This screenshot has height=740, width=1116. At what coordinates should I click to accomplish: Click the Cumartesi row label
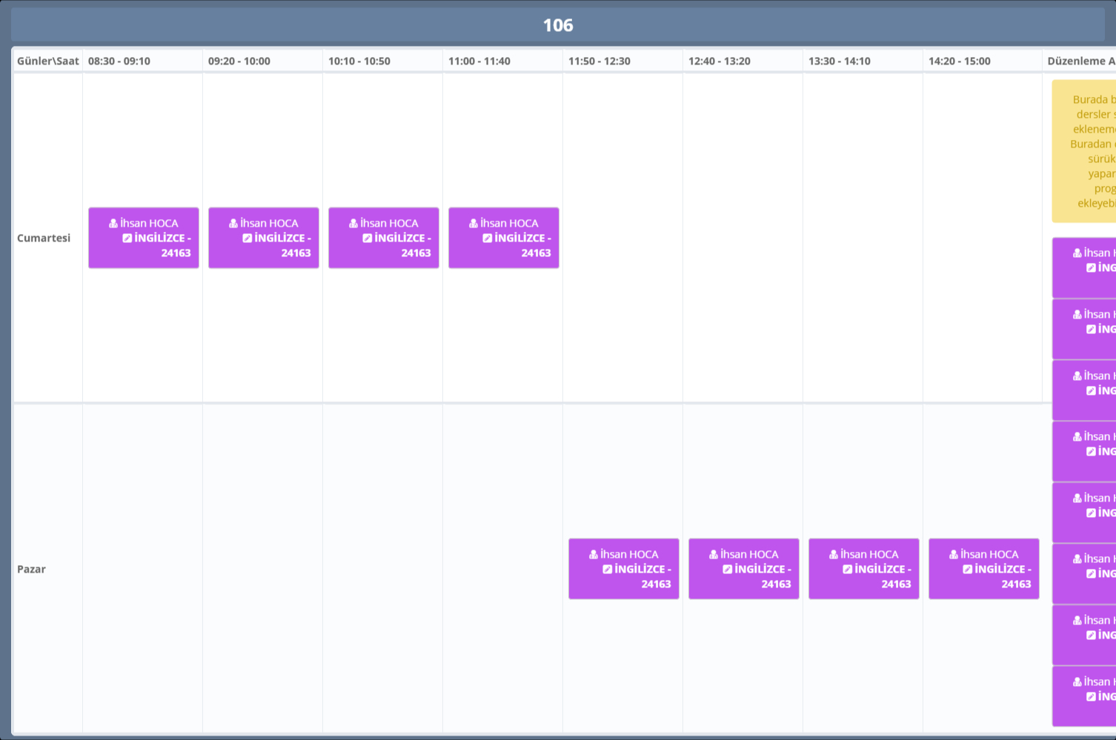click(44, 238)
